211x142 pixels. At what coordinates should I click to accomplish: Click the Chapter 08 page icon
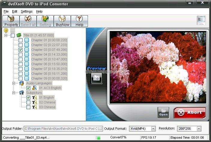click(27, 74)
